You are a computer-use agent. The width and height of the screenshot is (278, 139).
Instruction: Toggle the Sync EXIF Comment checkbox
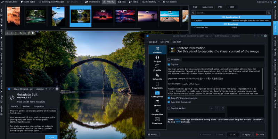point(169,102)
